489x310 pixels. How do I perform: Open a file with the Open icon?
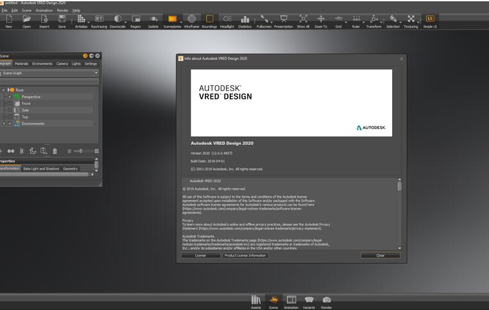[x=26, y=19]
